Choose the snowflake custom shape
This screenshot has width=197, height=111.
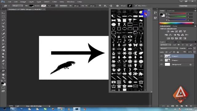tap(130, 53)
